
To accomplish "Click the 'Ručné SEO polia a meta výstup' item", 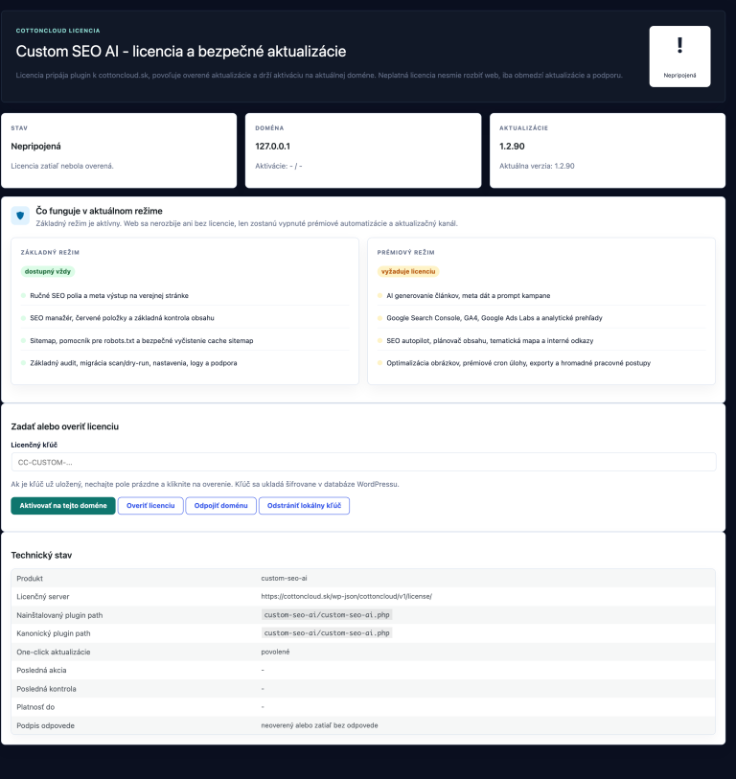I will pyautogui.click(x=109, y=296).
